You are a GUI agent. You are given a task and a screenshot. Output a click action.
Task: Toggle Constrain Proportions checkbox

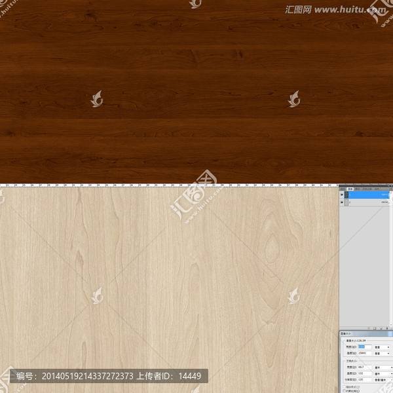[344, 391]
